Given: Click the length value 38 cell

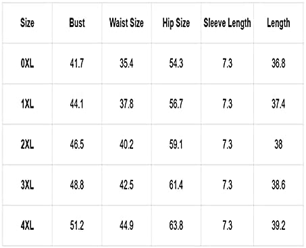Looking at the screenshot, I should [278, 144].
